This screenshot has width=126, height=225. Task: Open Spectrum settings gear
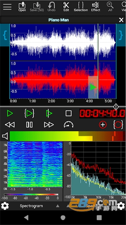pyautogui.click(x=121, y=206)
